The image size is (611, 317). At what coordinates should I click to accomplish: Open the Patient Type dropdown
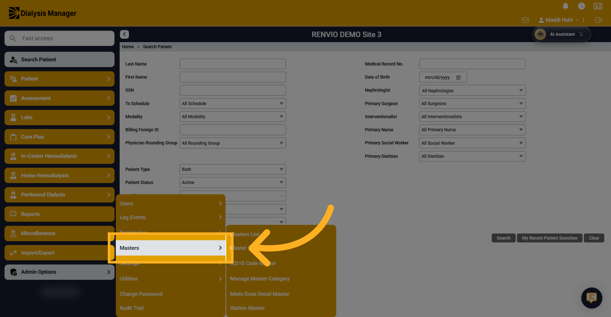(233, 169)
